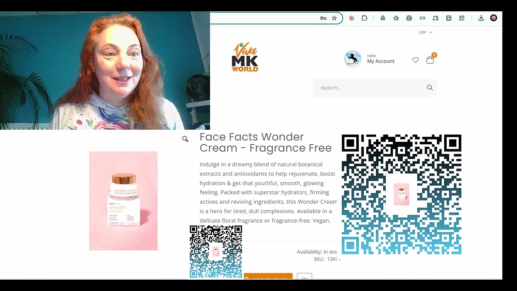
Task: Expand the GBP currency dropdown
Action: coord(425,32)
